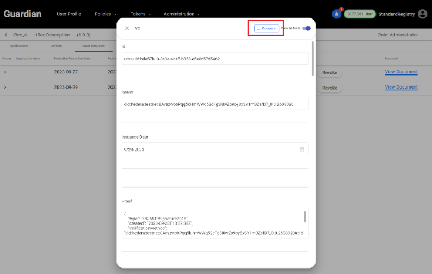Screen dimensions: 432x274
Task: Expand the 2023-09-29 row
Action: [x=5, y=88]
